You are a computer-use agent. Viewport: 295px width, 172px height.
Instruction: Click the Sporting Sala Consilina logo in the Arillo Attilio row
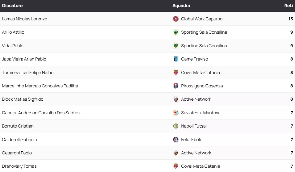point(176,32)
